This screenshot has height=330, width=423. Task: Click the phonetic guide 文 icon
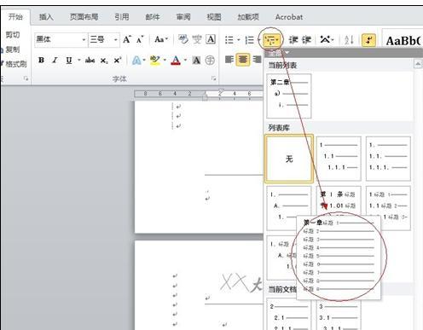[197, 39]
